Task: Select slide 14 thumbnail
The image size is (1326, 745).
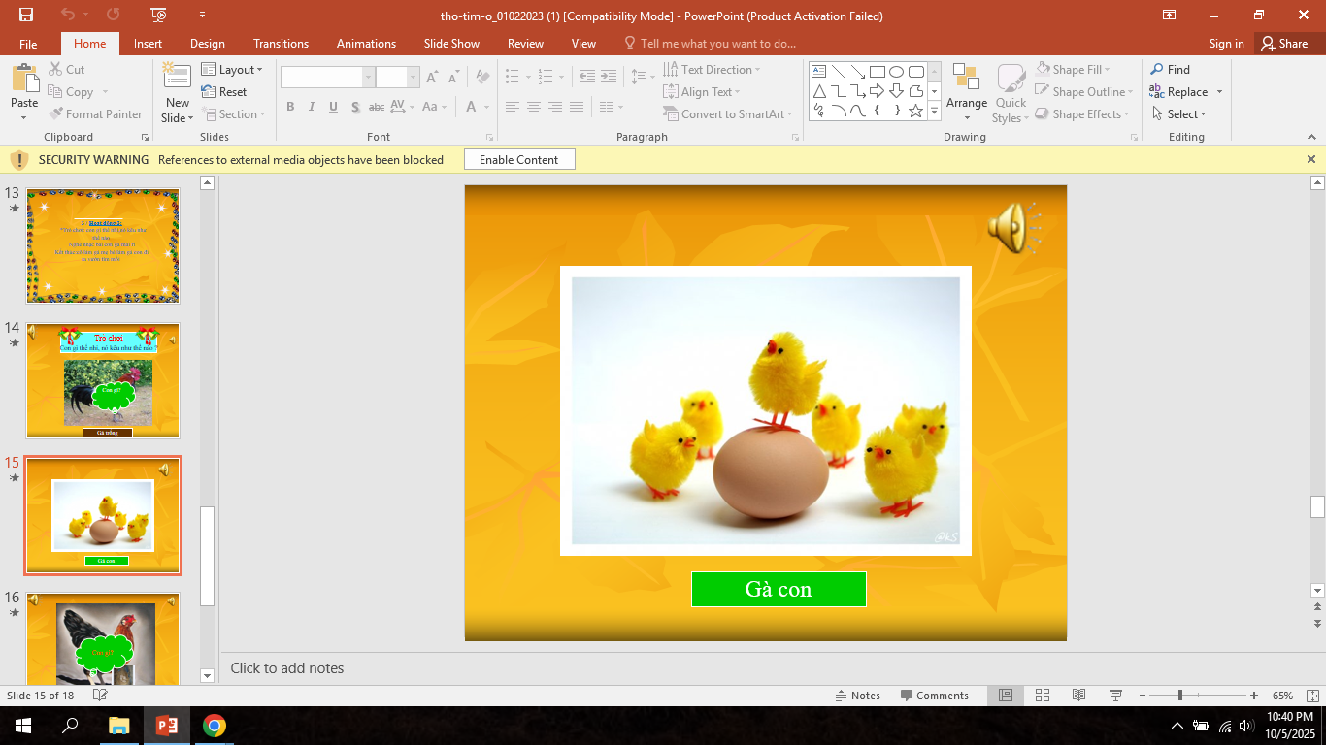Action: point(103,380)
